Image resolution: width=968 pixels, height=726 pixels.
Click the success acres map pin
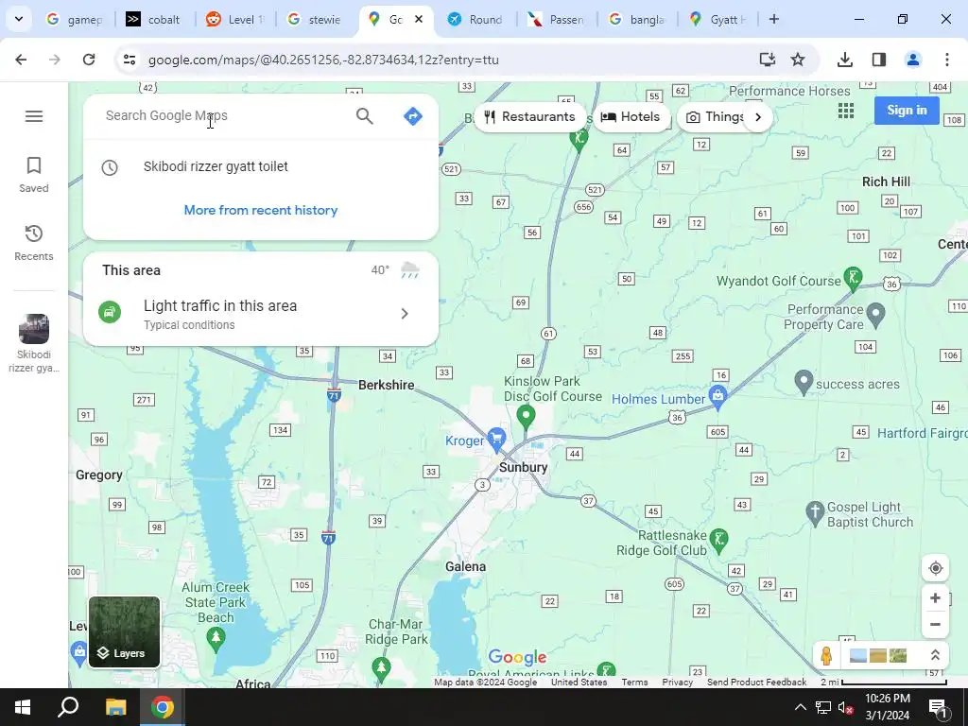[x=804, y=382]
